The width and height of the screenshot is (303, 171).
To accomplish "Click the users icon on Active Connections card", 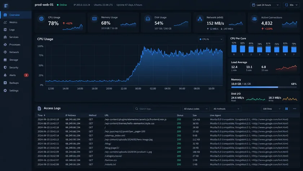I will (x=255, y=19).
